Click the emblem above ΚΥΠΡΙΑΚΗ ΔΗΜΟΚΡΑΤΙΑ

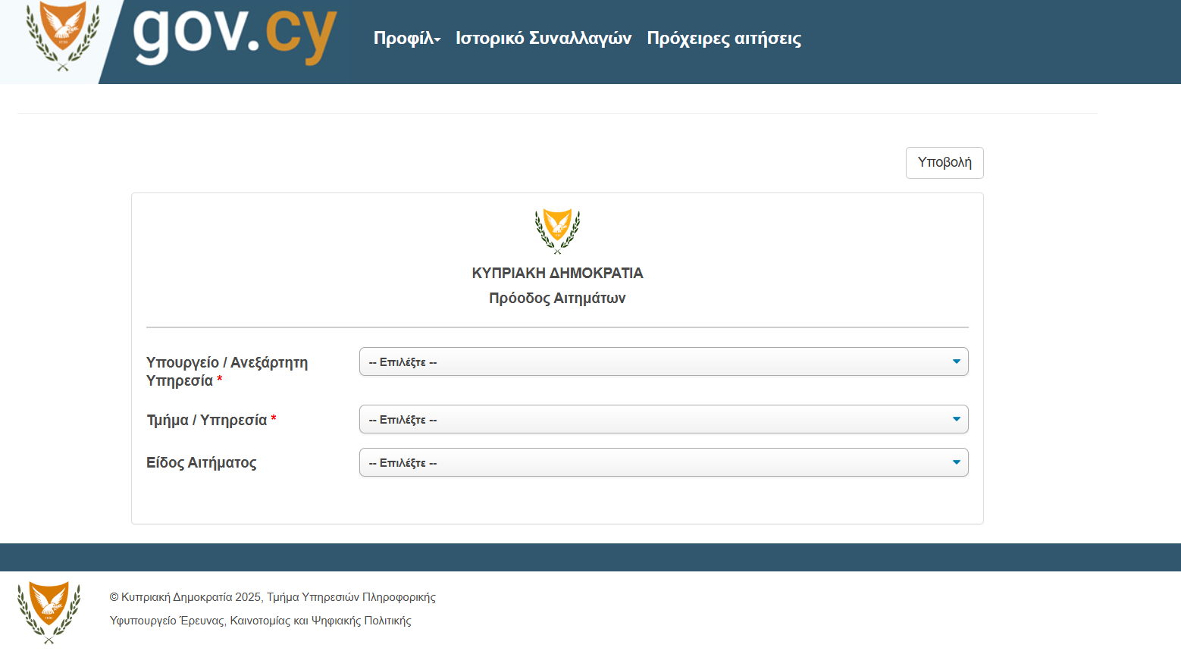[557, 231]
